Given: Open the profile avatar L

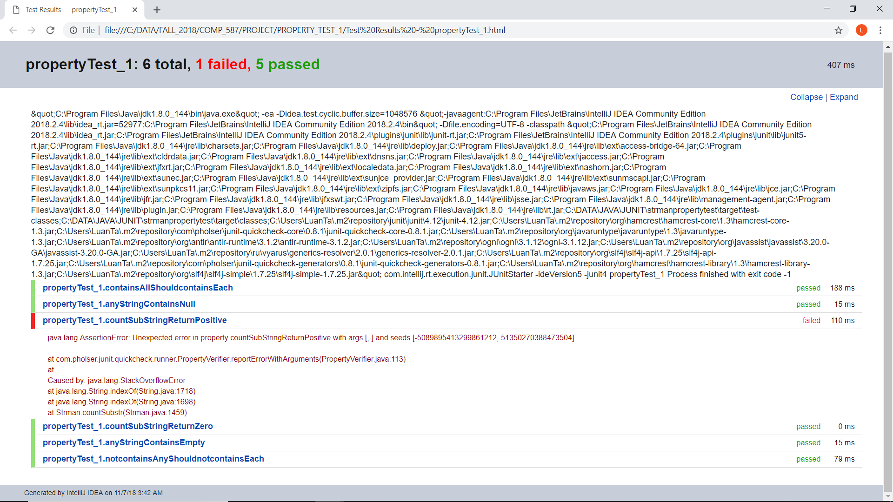Looking at the screenshot, I should 861,30.
